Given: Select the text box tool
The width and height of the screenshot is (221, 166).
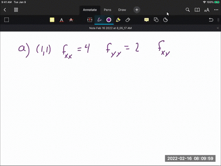Looking at the screenshot, I should click(x=90, y=20).
